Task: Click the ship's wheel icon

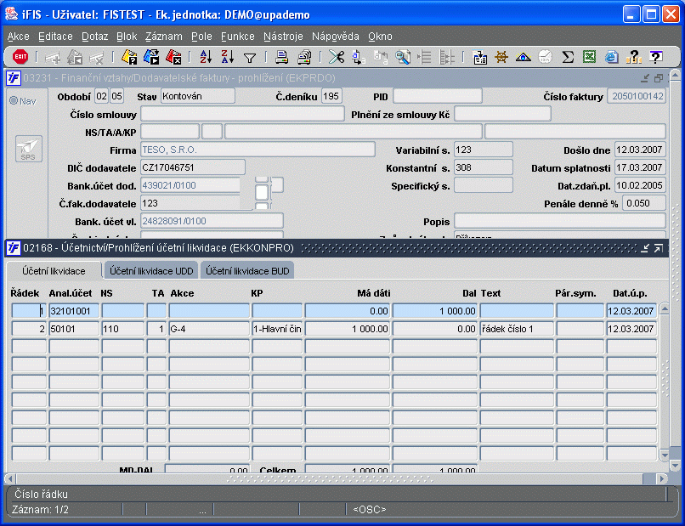Action: (x=501, y=57)
